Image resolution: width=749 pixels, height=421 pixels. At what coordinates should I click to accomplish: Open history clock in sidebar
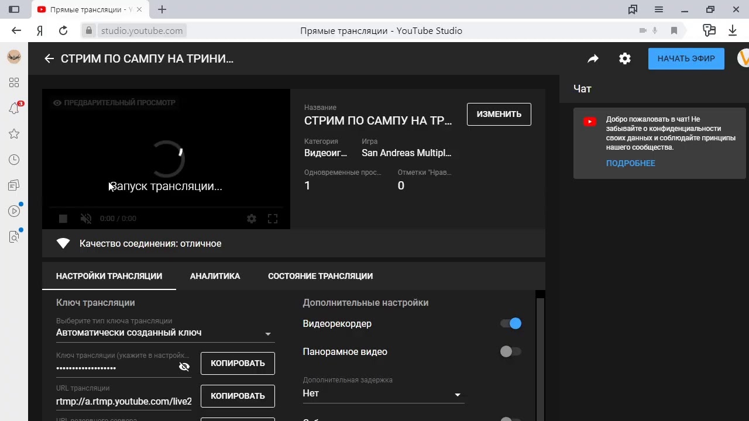click(14, 160)
